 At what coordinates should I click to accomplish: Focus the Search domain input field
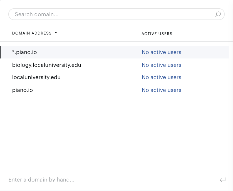116,14
